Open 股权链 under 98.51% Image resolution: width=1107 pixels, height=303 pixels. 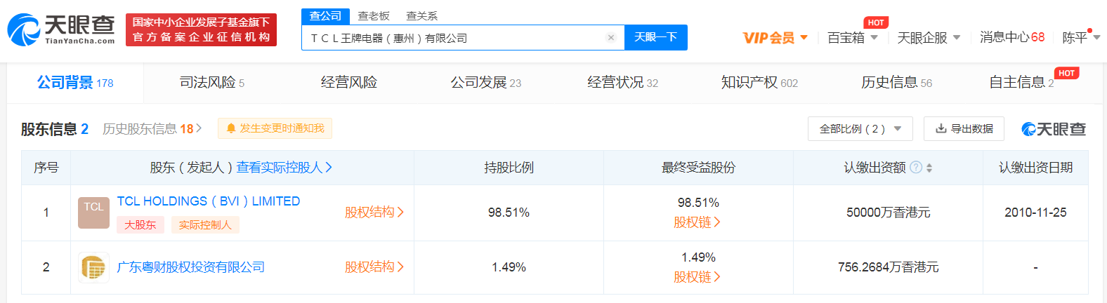click(697, 222)
